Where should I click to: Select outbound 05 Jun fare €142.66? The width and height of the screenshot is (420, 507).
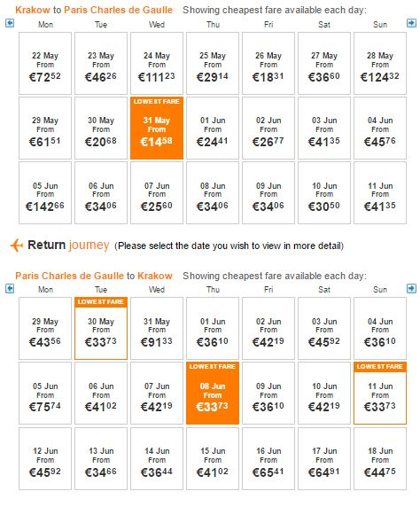[45, 192]
